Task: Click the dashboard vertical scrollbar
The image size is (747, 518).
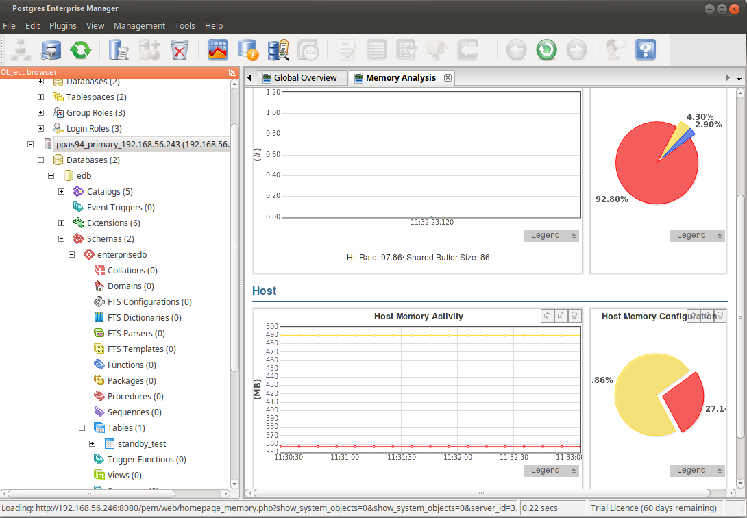Action: tap(740, 317)
